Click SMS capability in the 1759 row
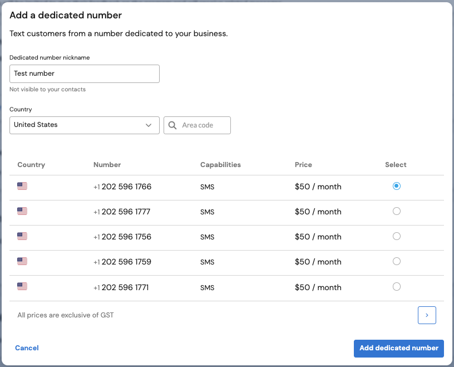Image resolution: width=454 pixels, height=367 pixels. click(208, 262)
